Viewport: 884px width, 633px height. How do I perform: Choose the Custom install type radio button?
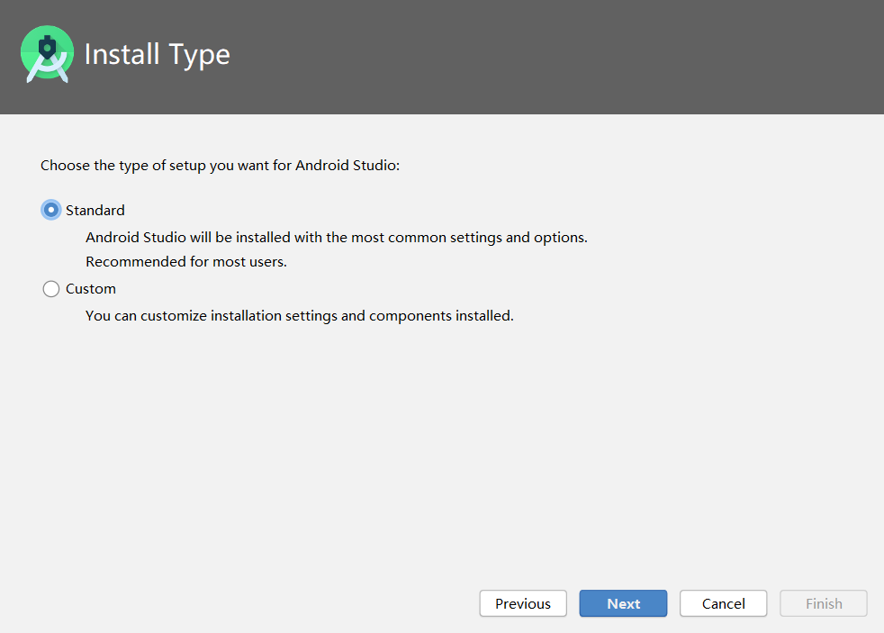tap(51, 289)
